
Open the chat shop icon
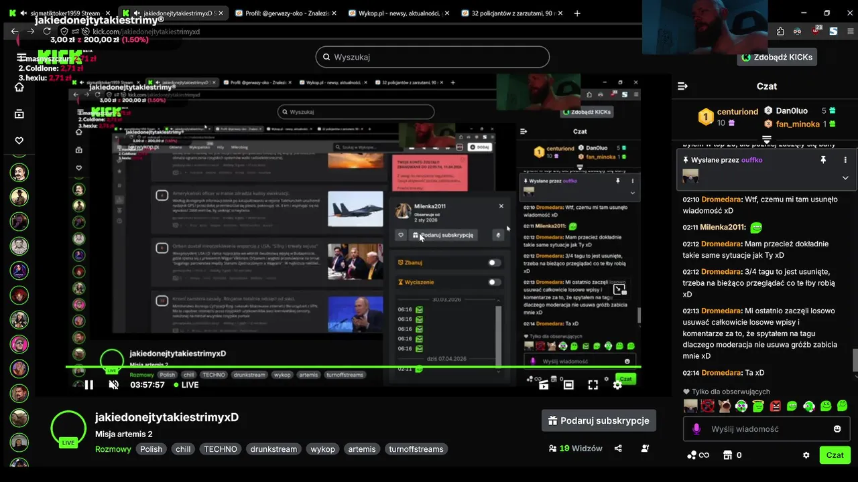(x=727, y=455)
